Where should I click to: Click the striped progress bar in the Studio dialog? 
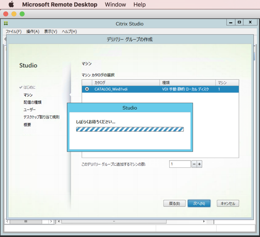(130, 129)
